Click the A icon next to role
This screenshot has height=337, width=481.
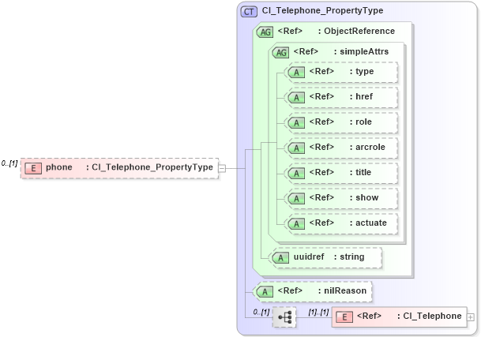(x=296, y=123)
